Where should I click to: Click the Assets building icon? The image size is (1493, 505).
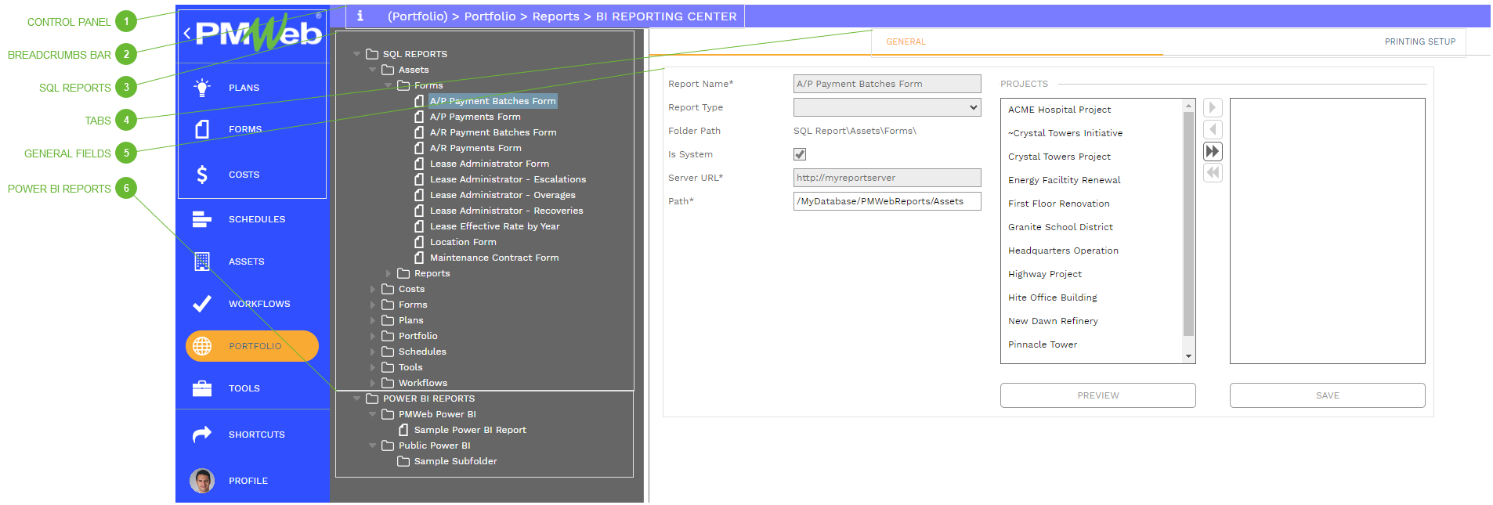coord(202,262)
